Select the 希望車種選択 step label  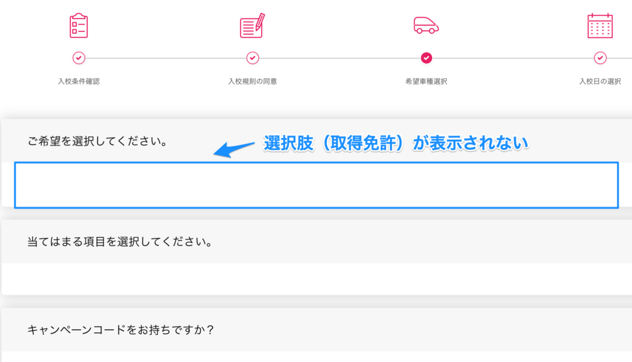(x=426, y=81)
